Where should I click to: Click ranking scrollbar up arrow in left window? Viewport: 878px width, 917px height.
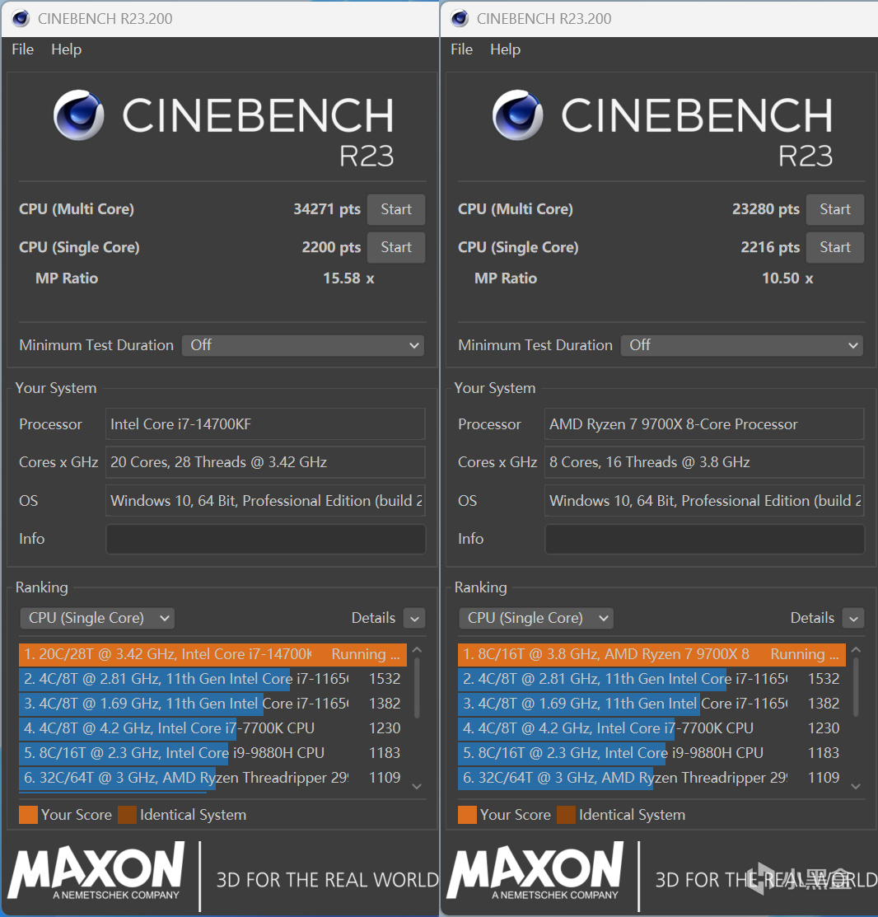[x=417, y=650]
